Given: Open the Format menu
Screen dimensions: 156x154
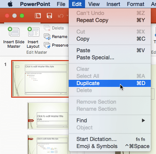Looking at the screenshot, I should coord(136,4).
